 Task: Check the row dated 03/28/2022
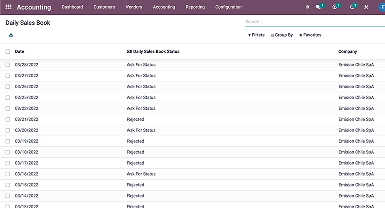point(8,65)
